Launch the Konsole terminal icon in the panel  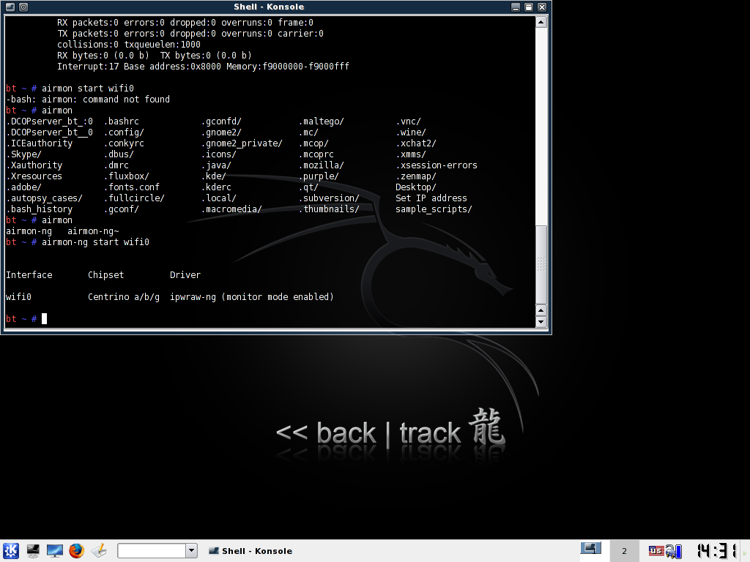[33, 550]
